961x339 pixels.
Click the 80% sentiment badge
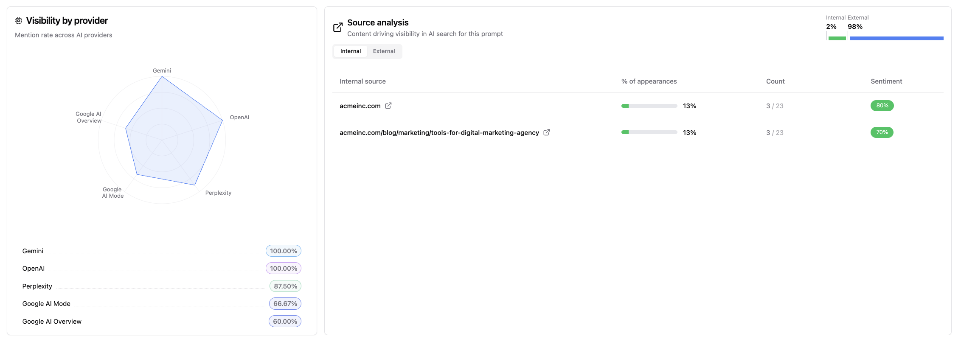click(x=882, y=106)
